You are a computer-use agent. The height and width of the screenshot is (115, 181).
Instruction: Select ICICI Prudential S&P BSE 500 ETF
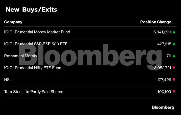point(36,44)
